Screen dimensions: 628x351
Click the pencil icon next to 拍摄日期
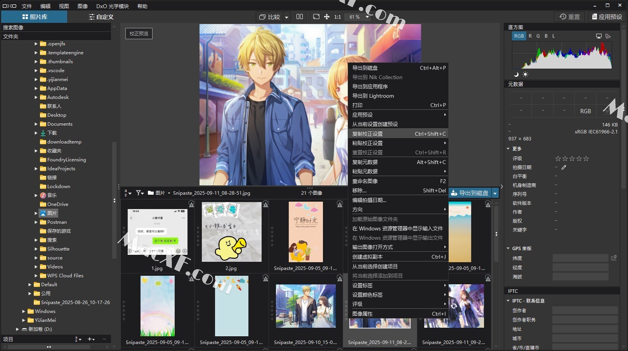pyautogui.click(x=564, y=168)
